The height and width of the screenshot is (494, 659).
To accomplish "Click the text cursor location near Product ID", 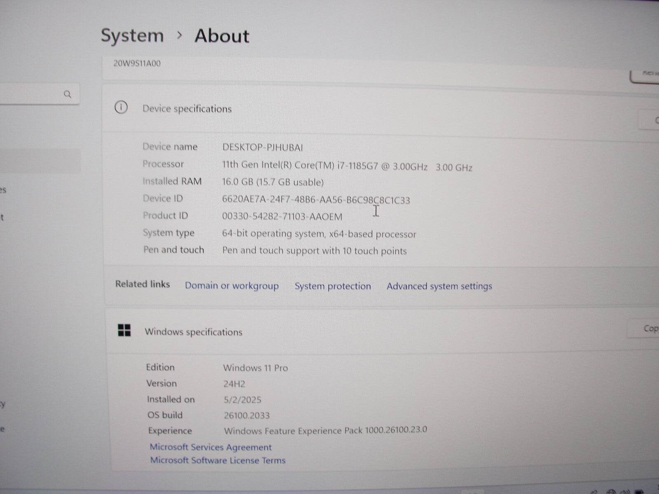I will (x=376, y=211).
